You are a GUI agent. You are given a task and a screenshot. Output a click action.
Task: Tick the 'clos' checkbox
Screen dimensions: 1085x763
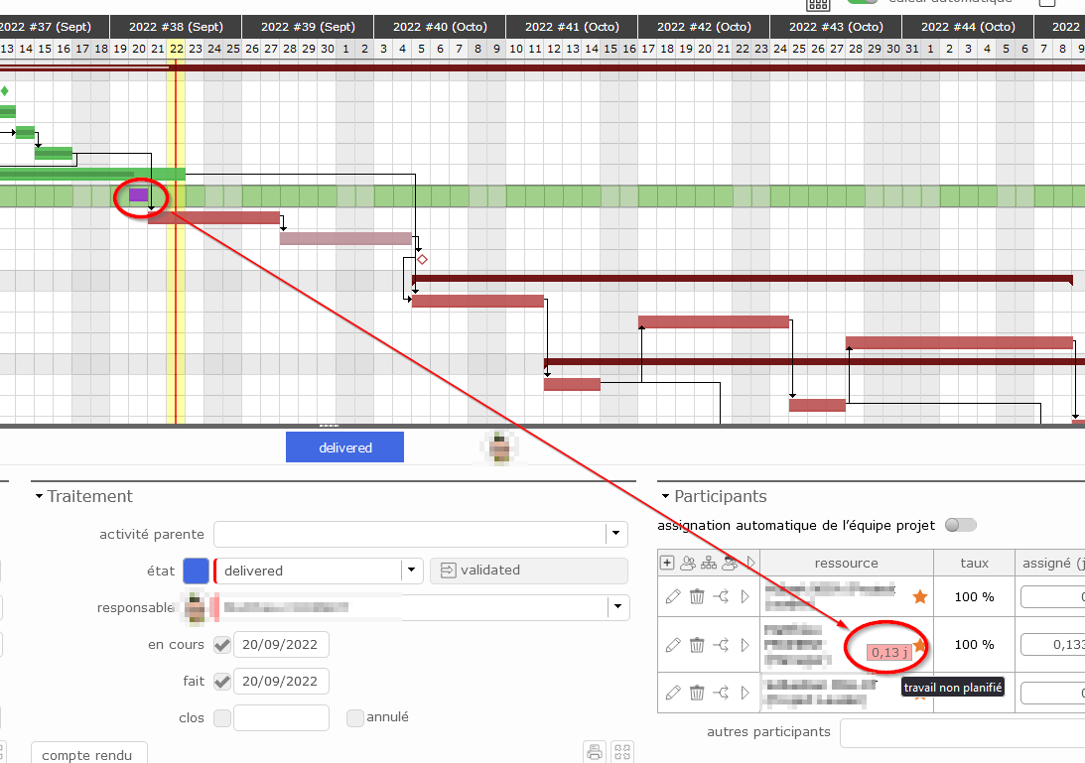tap(222, 717)
